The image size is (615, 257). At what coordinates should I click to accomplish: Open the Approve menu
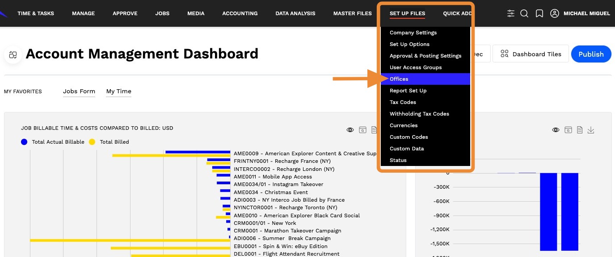pos(125,13)
